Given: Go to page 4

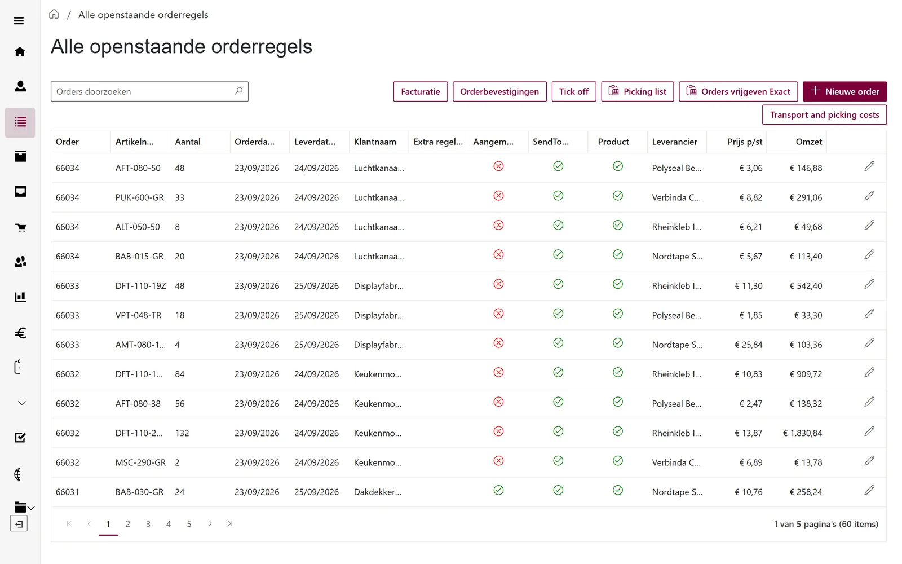Looking at the screenshot, I should [169, 524].
